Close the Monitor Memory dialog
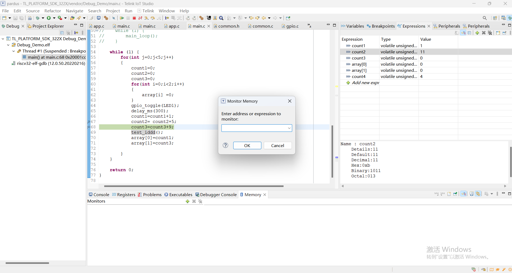This screenshot has height=273, width=512. 289,101
